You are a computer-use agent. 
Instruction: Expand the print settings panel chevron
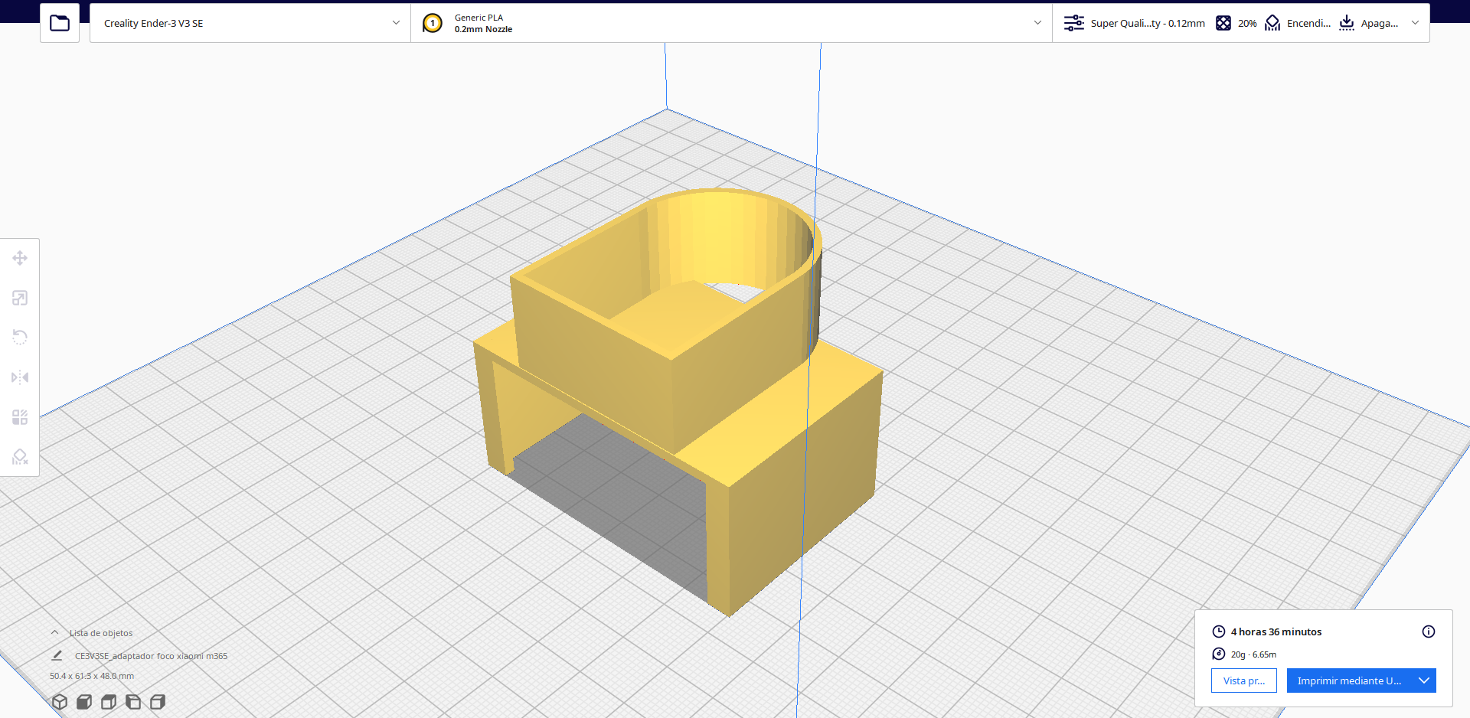click(1415, 23)
